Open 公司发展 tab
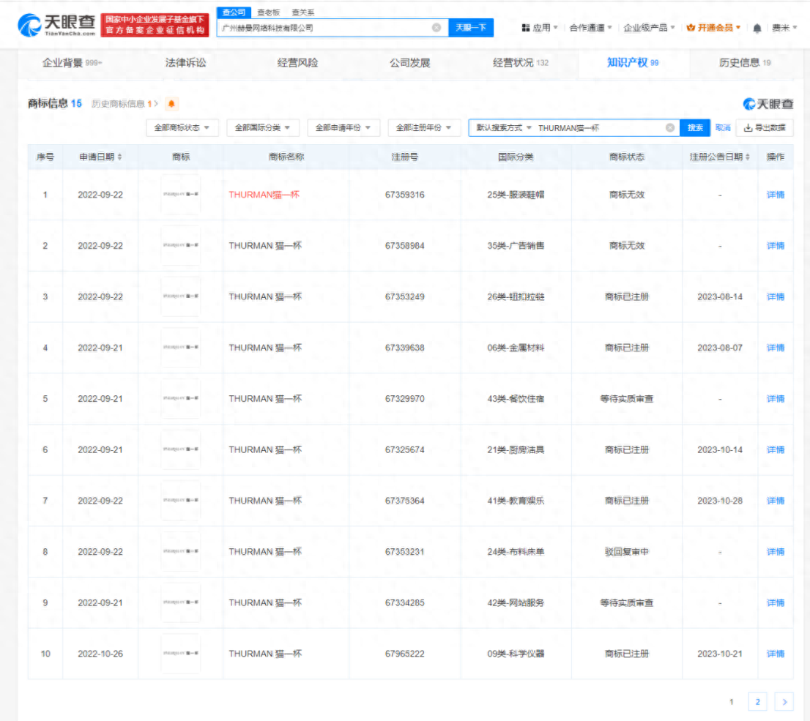Viewport: 810px width, 721px height. [409, 62]
